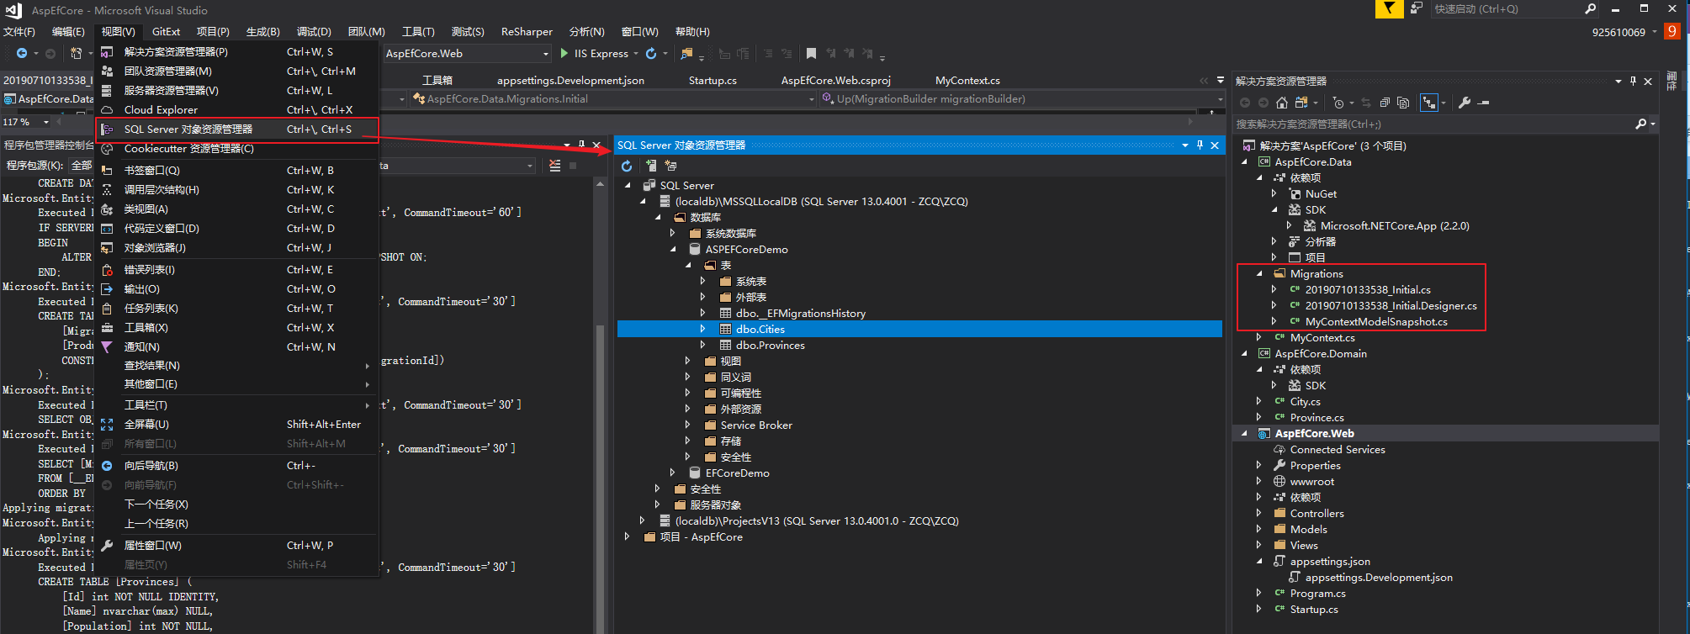
Task: Click the Preview Selected Items icon
Action: tap(1484, 103)
